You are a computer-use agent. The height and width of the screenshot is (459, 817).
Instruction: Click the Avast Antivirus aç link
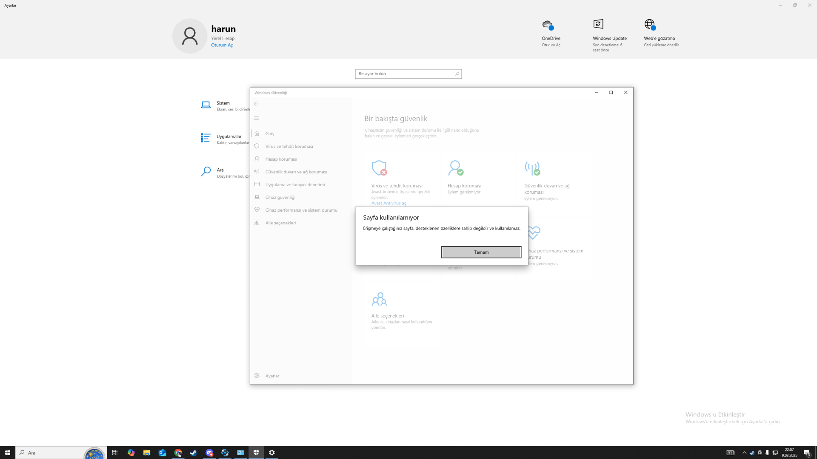[x=388, y=203]
